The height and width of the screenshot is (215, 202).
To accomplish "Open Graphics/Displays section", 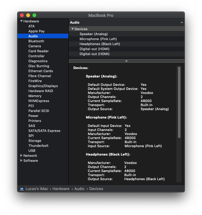I will point(43,86).
